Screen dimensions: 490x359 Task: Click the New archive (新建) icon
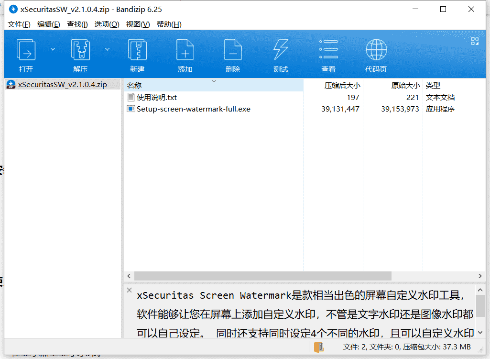138,50
